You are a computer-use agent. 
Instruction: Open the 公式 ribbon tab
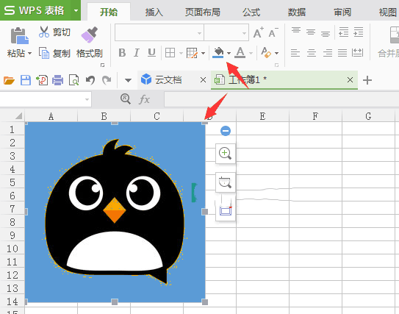click(251, 12)
